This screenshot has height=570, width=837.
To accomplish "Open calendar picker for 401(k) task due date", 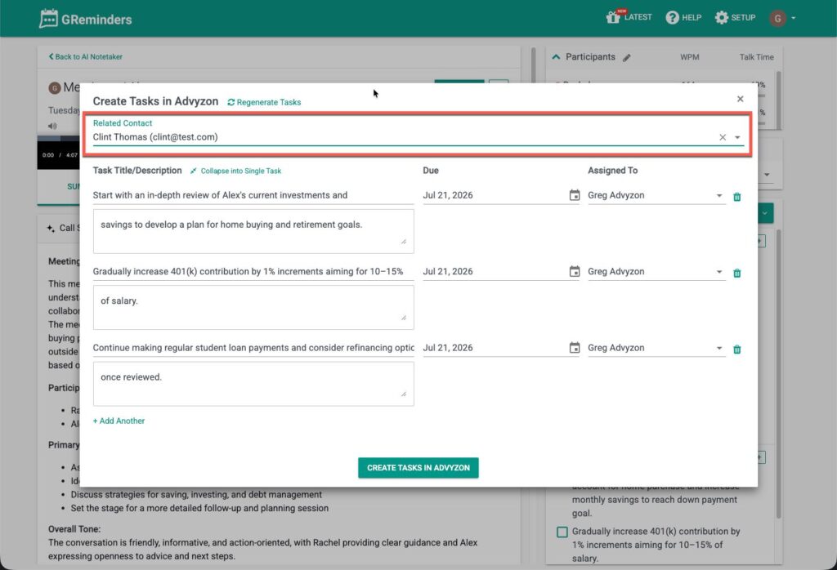I will (574, 271).
